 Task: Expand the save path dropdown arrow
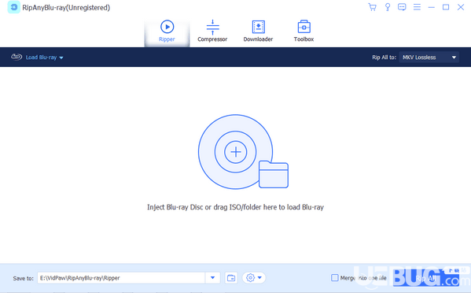tap(212, 278)
